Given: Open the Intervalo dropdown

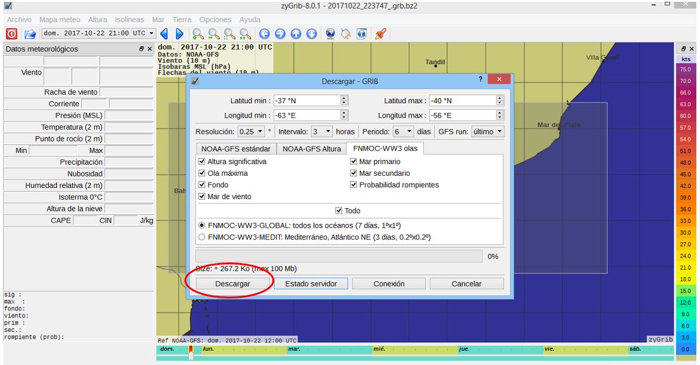Looking at the screenshot, I should [x=322, y=132].
